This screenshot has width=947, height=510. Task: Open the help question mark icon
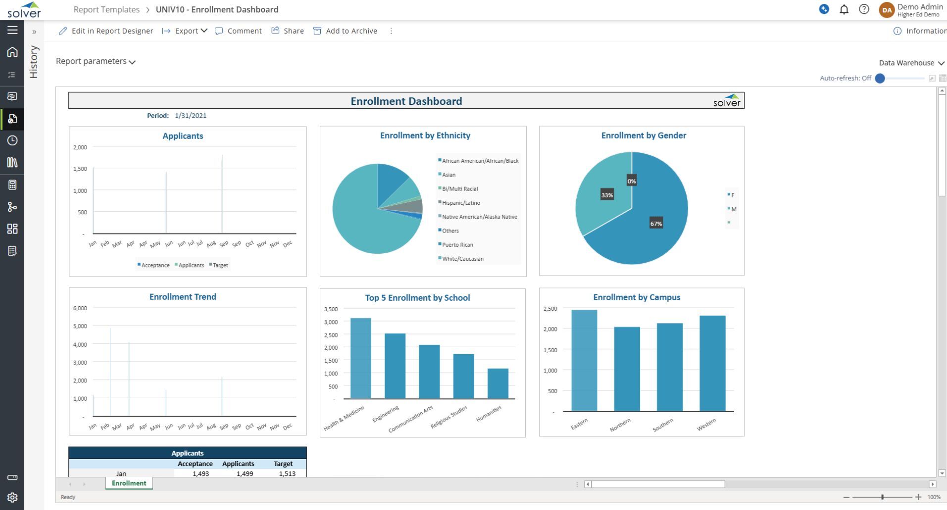tap(864, 9)
